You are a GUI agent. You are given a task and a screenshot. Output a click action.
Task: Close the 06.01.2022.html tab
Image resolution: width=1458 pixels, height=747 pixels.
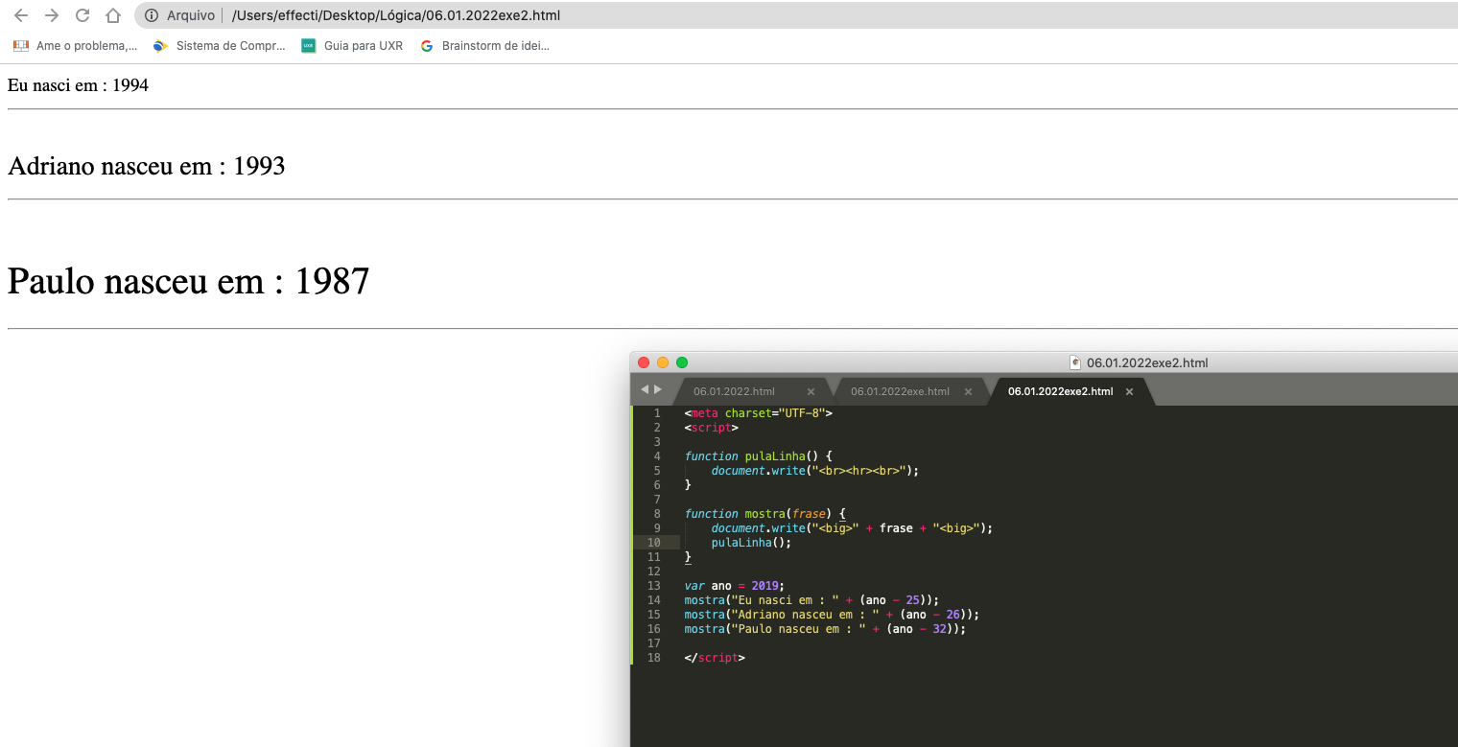pos(811,391)
